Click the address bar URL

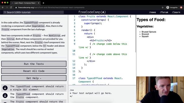click(51, 7)
